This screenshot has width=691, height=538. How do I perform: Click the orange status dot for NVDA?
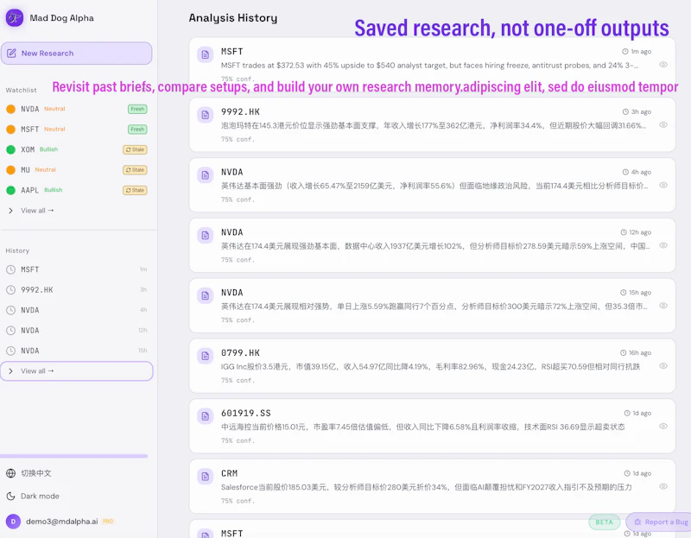pyautogui.click(x=11, y=109)
